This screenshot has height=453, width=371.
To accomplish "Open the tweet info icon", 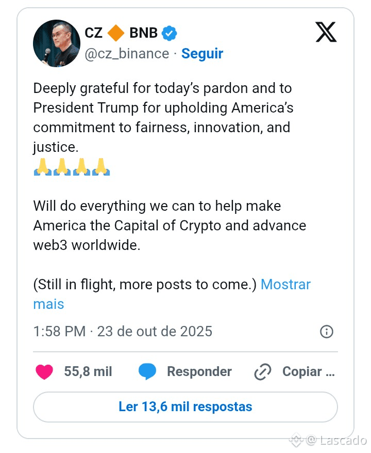I will pos(327,332).
